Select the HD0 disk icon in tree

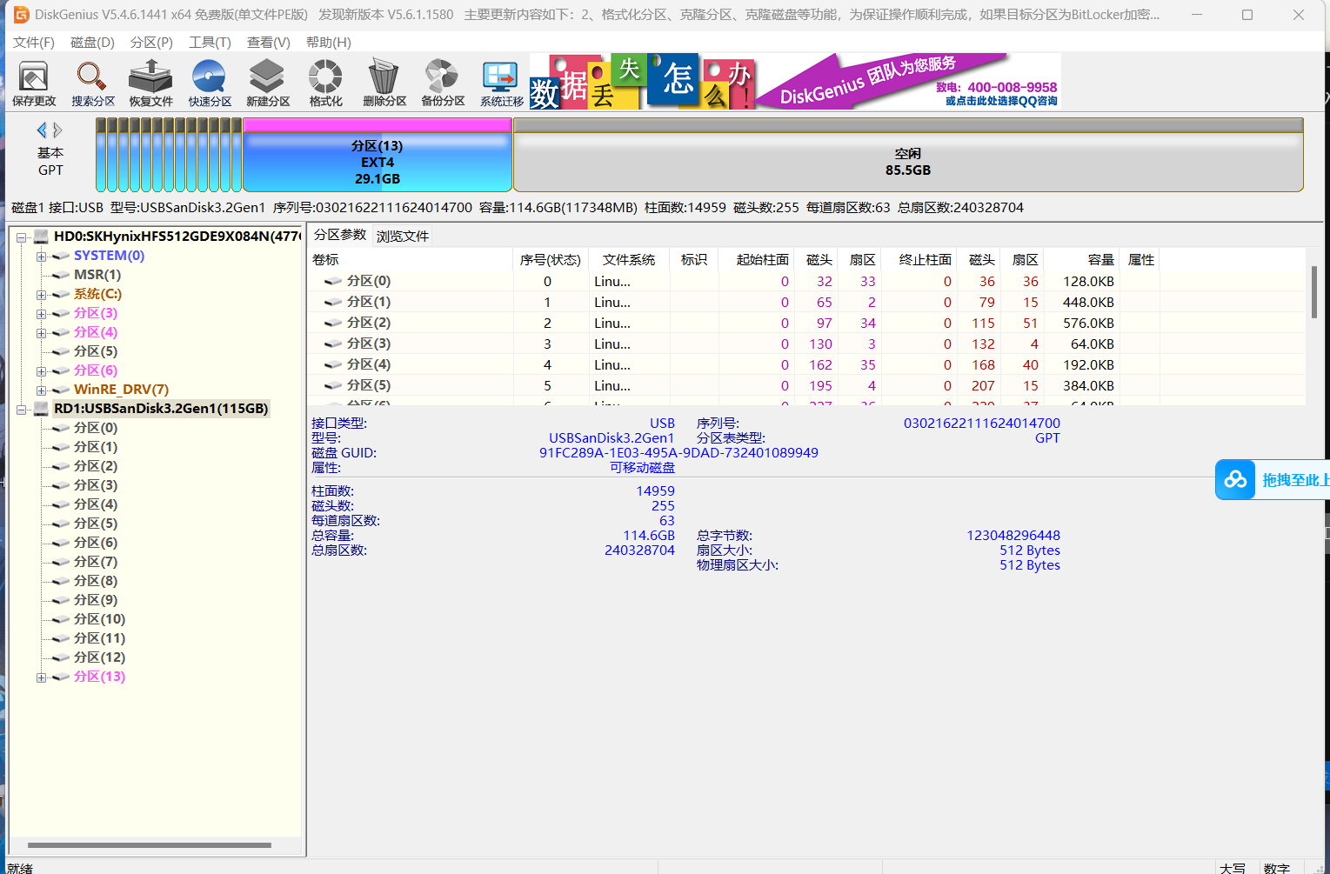point(40,237)
